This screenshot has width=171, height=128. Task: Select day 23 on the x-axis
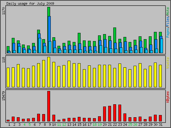coord(120,125)
